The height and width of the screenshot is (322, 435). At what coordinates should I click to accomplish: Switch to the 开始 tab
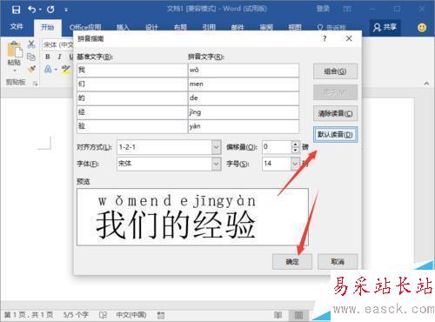coord(48,27)
